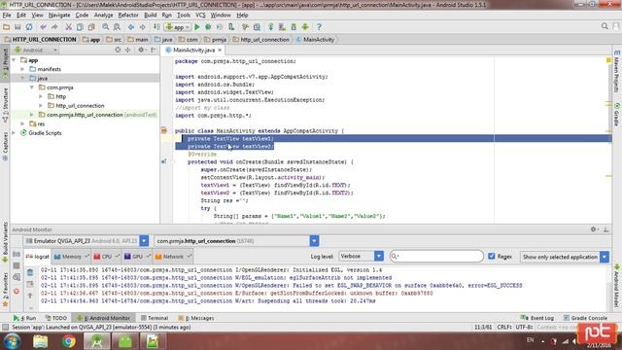The width and height of the screenshot is (622, 350).
Task: Click the search everywhere magnifier icon
Action: [x=605, y=26]
